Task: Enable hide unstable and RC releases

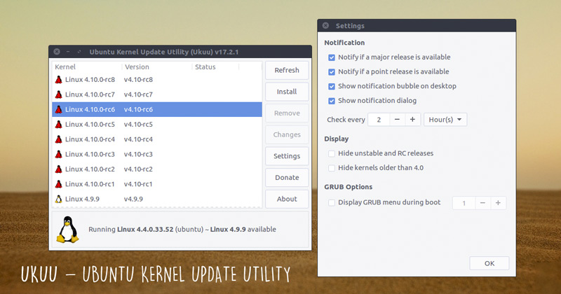Action: pyautogui.click(x=332, y=153)
